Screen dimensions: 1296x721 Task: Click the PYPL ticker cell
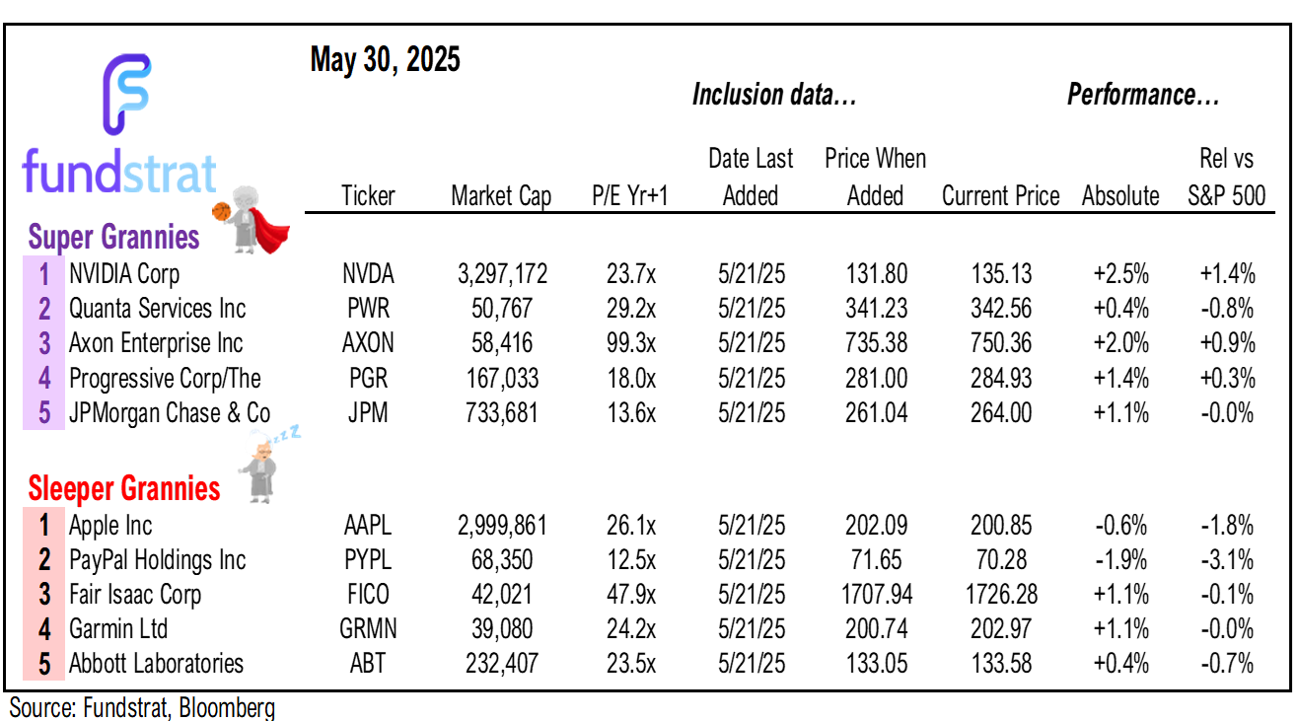click(x=368, y=560)
